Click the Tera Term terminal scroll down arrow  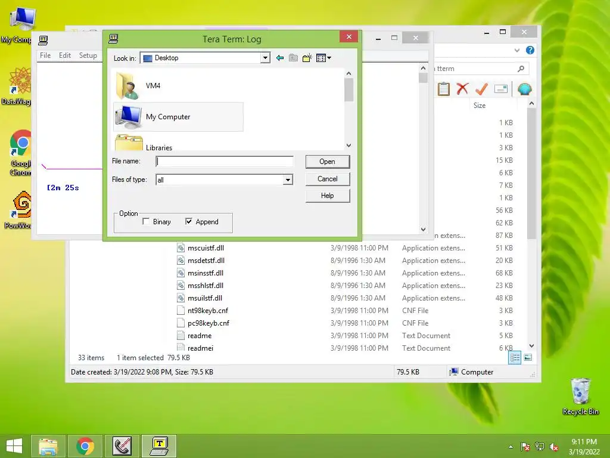(x=424, y=230)
